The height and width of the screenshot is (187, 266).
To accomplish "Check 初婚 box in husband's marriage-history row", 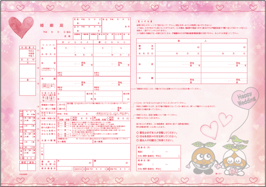I will 58,120.
